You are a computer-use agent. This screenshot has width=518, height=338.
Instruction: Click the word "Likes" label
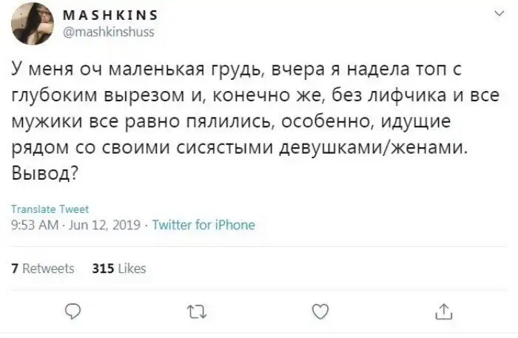pyautogui.click(x=132, y=268)
